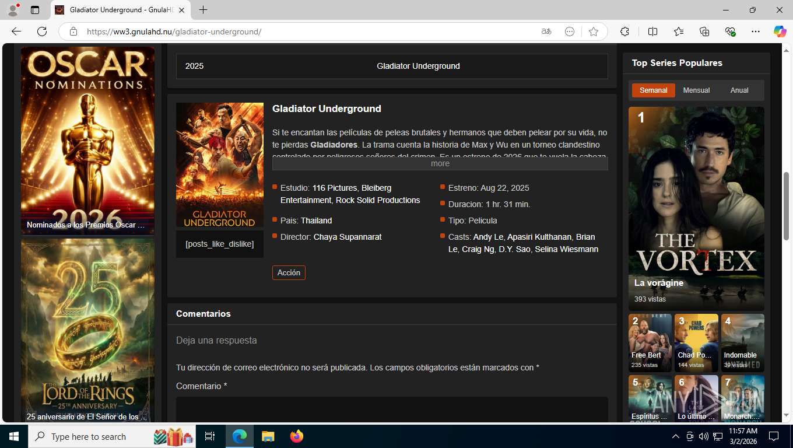Select the Semanal tab

[653, 90]
